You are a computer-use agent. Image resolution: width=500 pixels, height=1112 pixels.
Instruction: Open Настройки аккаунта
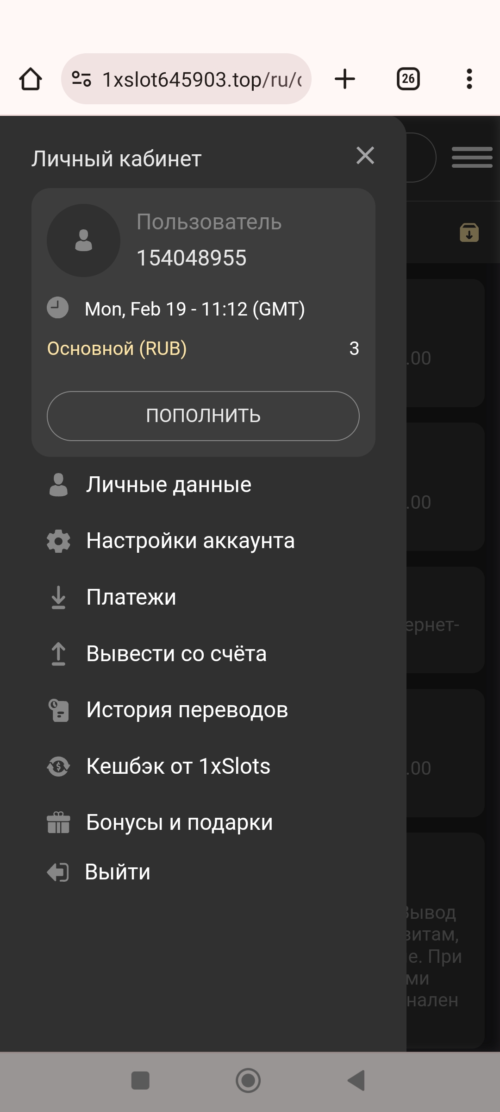click(190, 541)
